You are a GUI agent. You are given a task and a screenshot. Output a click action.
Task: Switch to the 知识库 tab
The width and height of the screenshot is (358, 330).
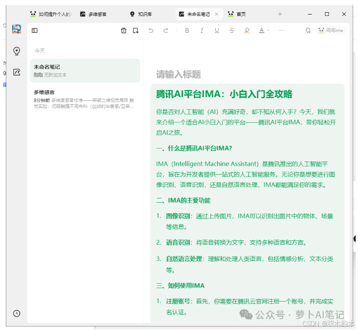[x=141, y=14]
